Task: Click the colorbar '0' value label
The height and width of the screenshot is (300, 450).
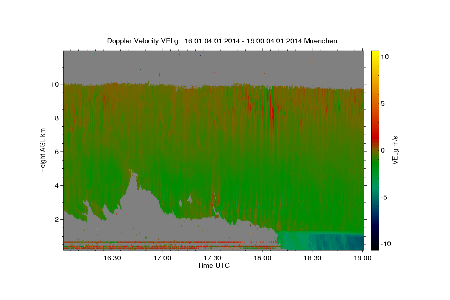Action: click(x=382, y=150)
